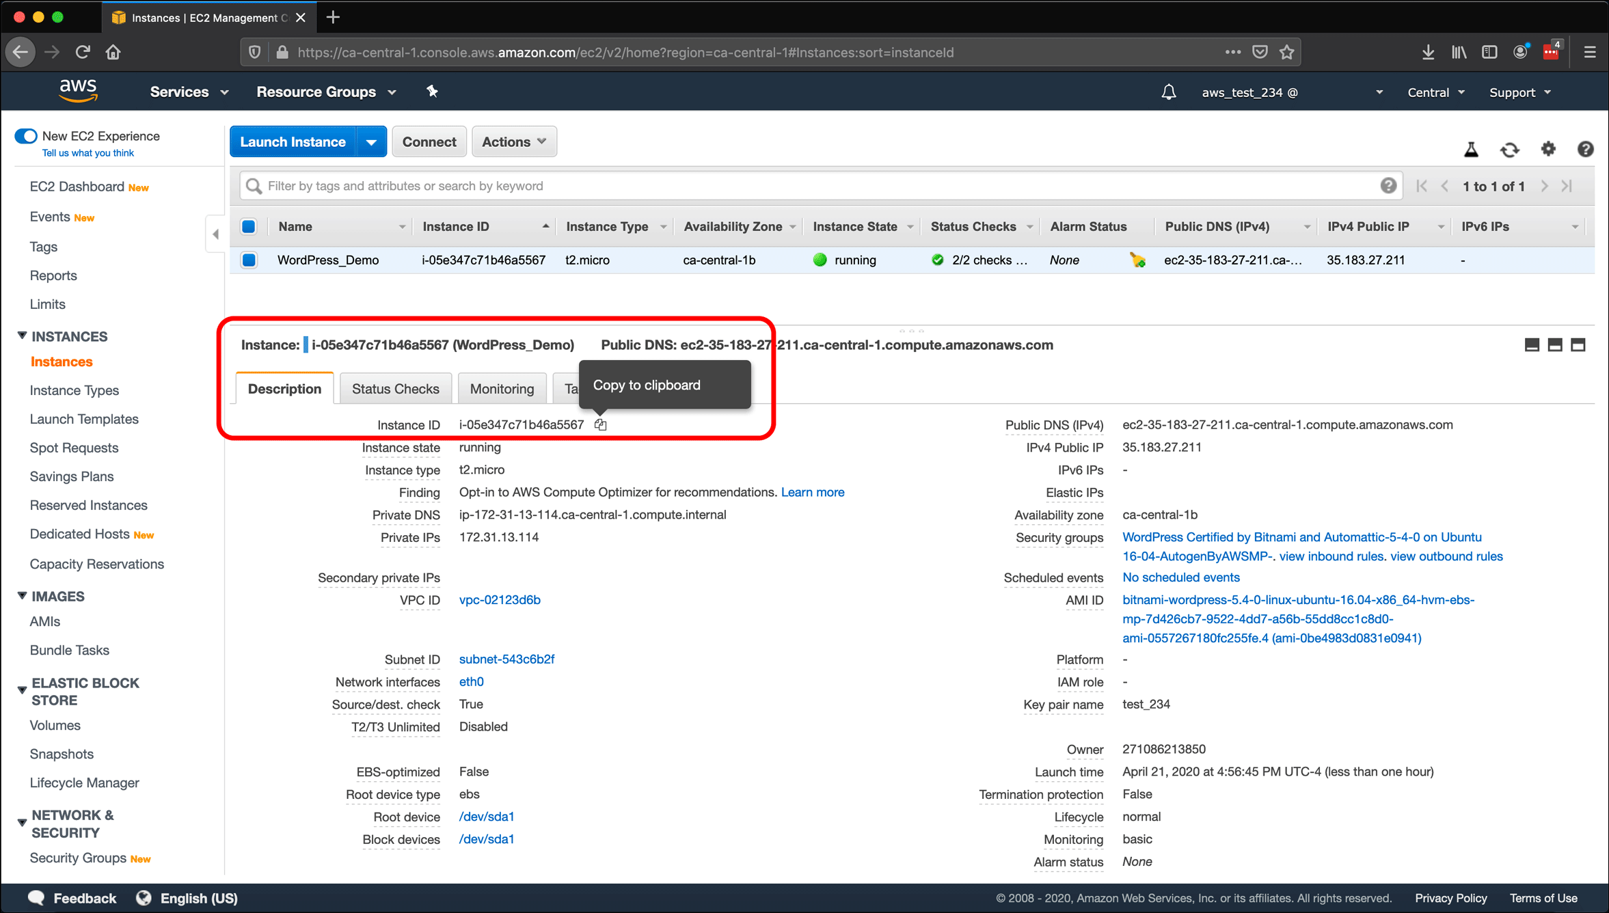The width and height of the screenshot is (1609, 913).
Task: Open the help question mark icon
Action: pos(1586,148)
